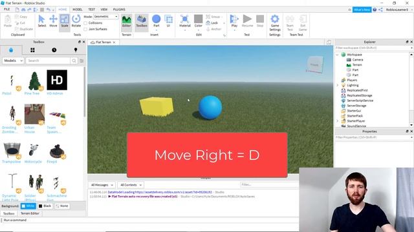This screenshot has height=232, width=414.
Task: Set Toolbox background to White
Action: [x=28, y=206]
